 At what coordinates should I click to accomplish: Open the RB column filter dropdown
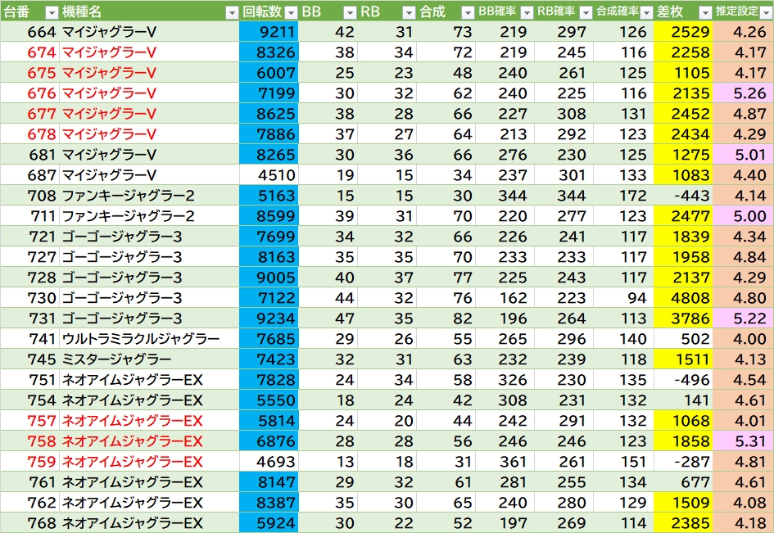click(x=409, y=13)
